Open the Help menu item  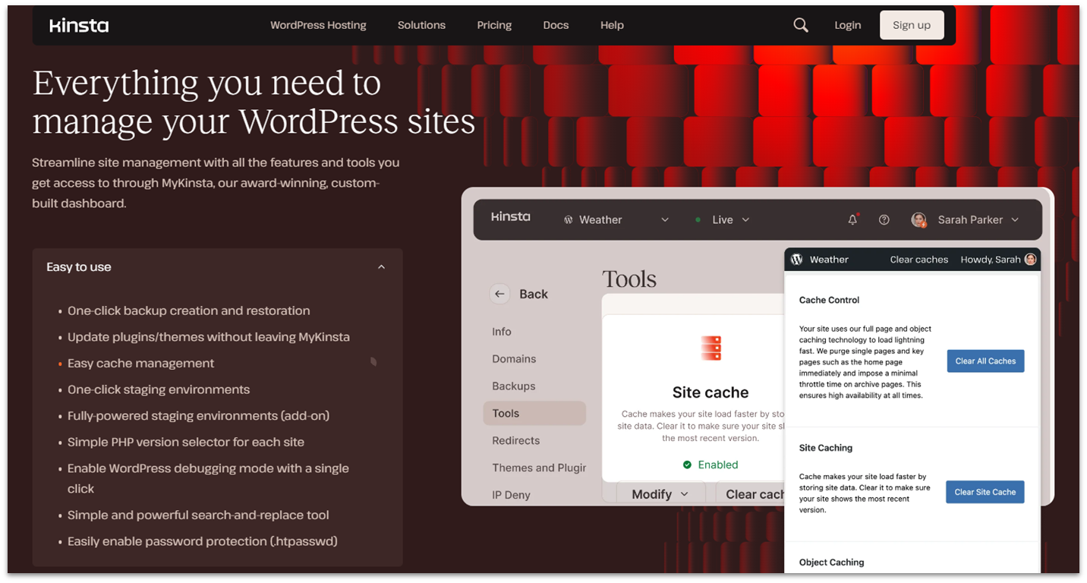pyautogui.click(x=612, y=25)
